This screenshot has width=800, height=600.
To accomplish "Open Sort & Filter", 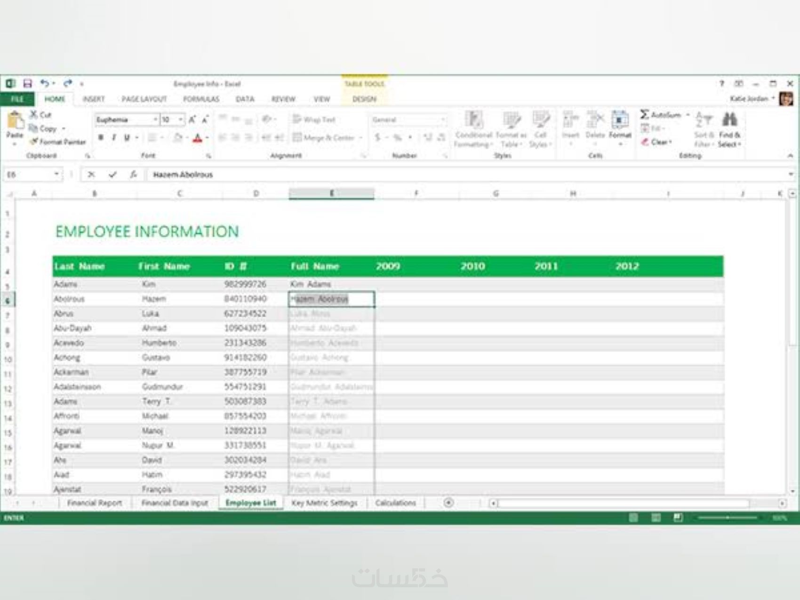I will click(x=704, y=129).
